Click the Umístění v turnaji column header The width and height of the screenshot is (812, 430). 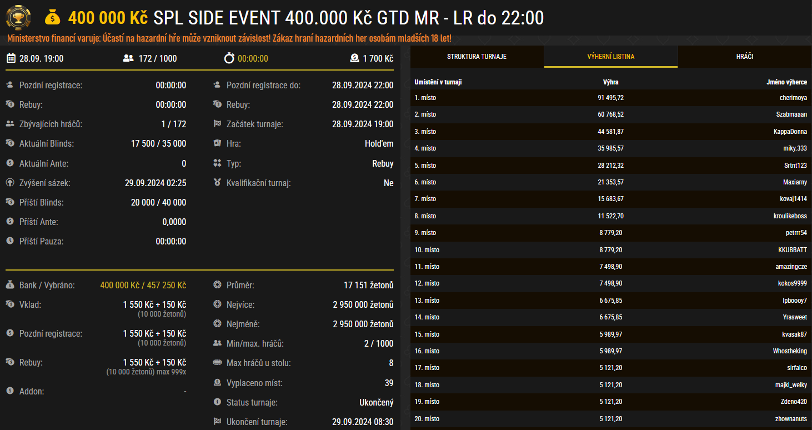click(438, 82)
